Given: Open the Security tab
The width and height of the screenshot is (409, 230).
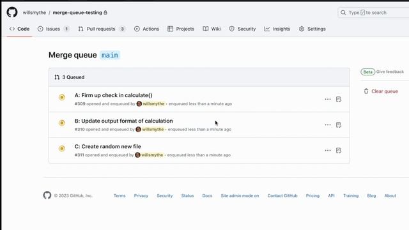Looking at the screenshot, I should click(242, 29).
